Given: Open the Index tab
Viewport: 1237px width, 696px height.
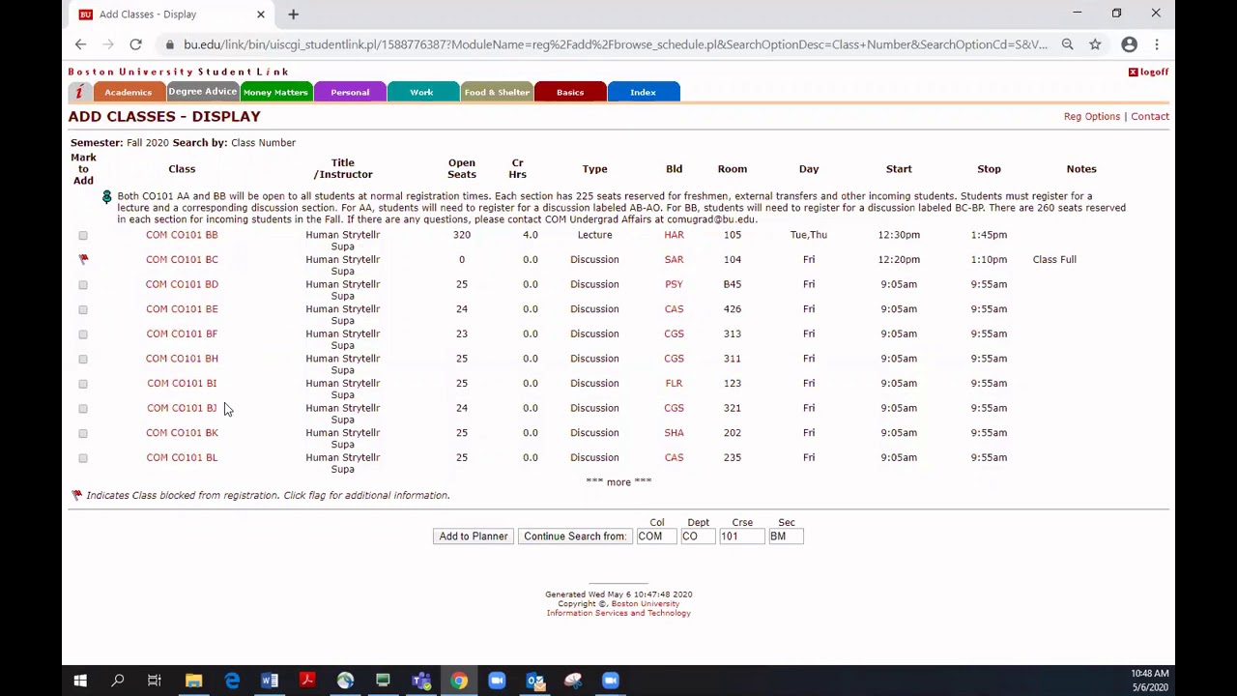Looking at the screenshot, I should tap(643, 93).
